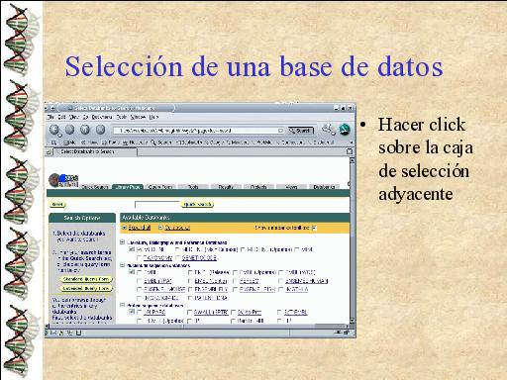Click the Quick Search yellow button
Viewport: 507px width, 380px height.
(x=197, y=205)
